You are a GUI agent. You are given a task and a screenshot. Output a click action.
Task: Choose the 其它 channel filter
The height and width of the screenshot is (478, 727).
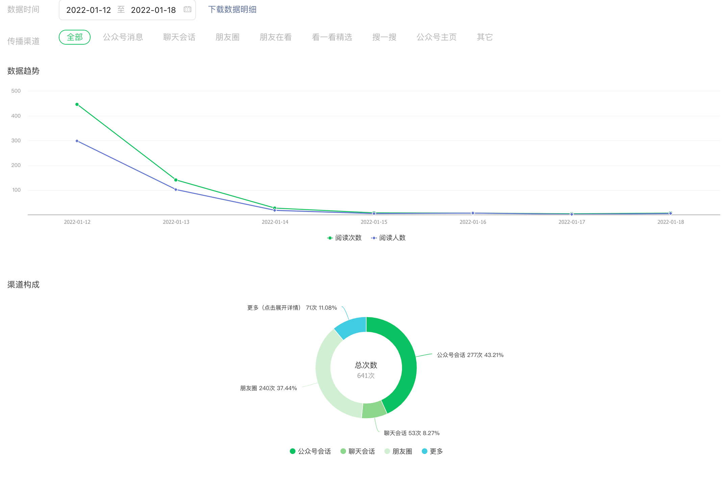[x=484, y=37]
